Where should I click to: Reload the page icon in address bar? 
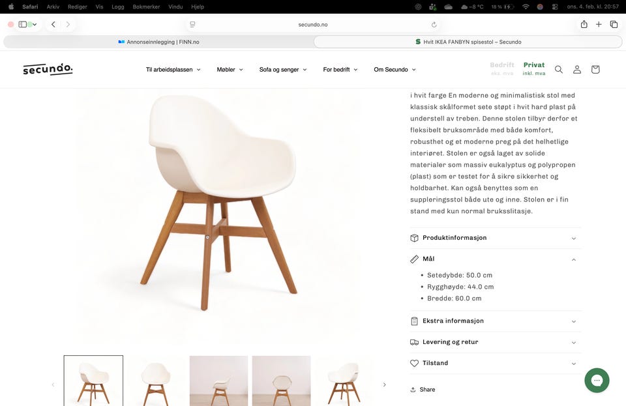(434, 25)
